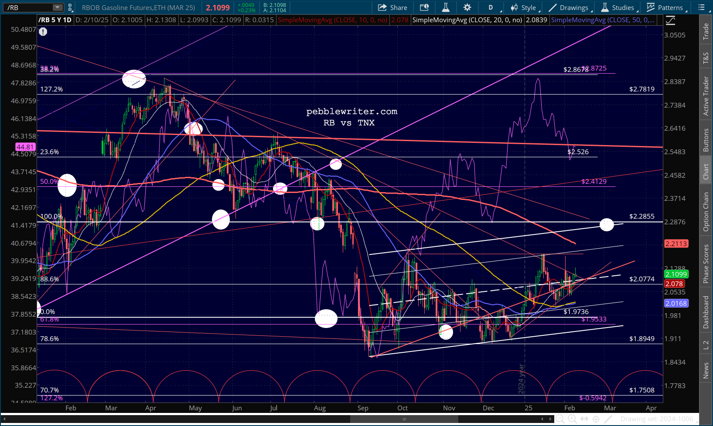
Task: Open the flask studies icon in the toolbar
Action: pos(445,7)
